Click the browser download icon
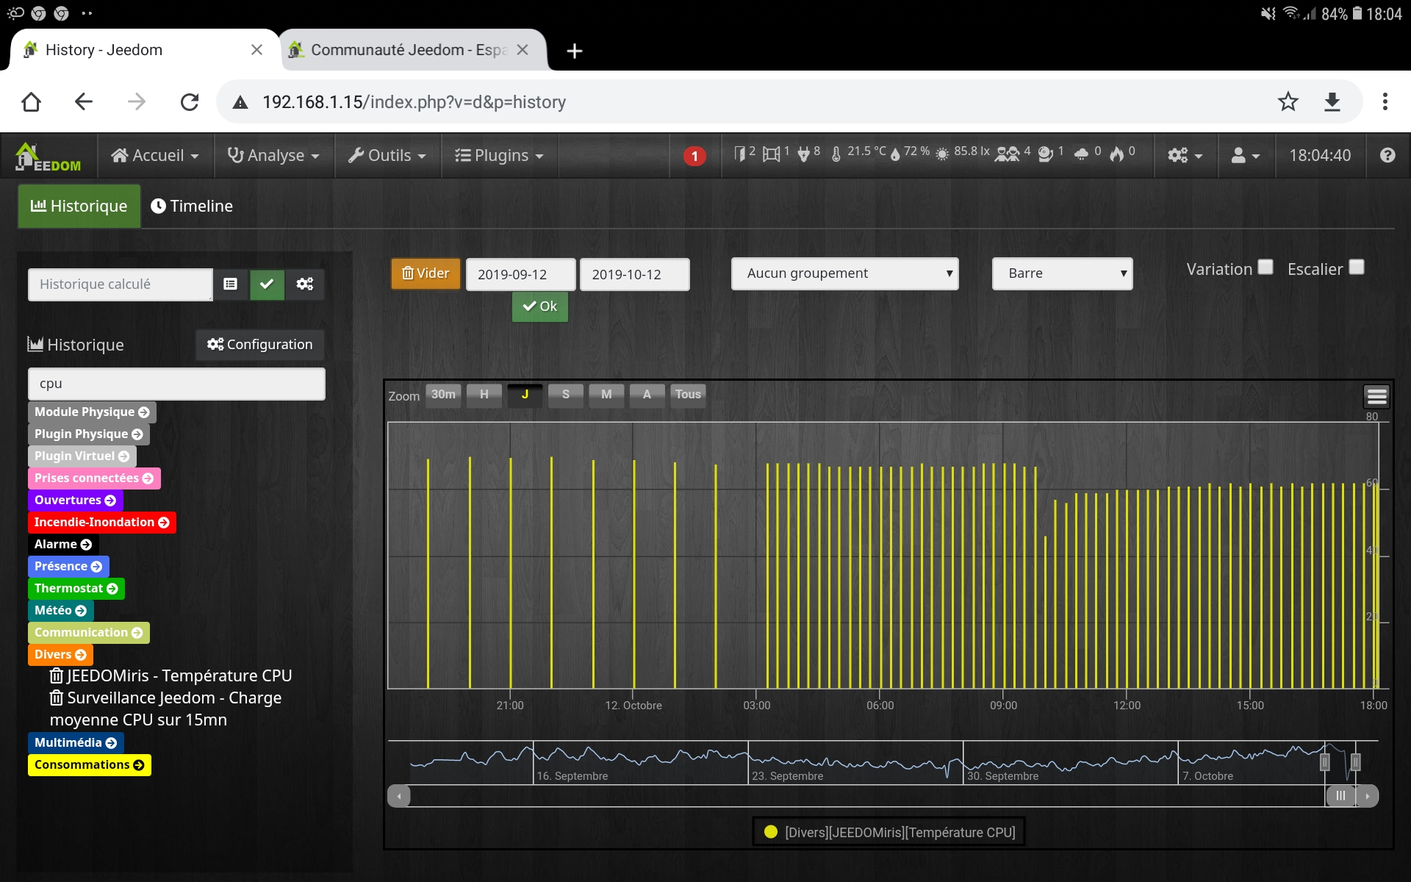1411x882 pixels. [x=1332, y=101]
